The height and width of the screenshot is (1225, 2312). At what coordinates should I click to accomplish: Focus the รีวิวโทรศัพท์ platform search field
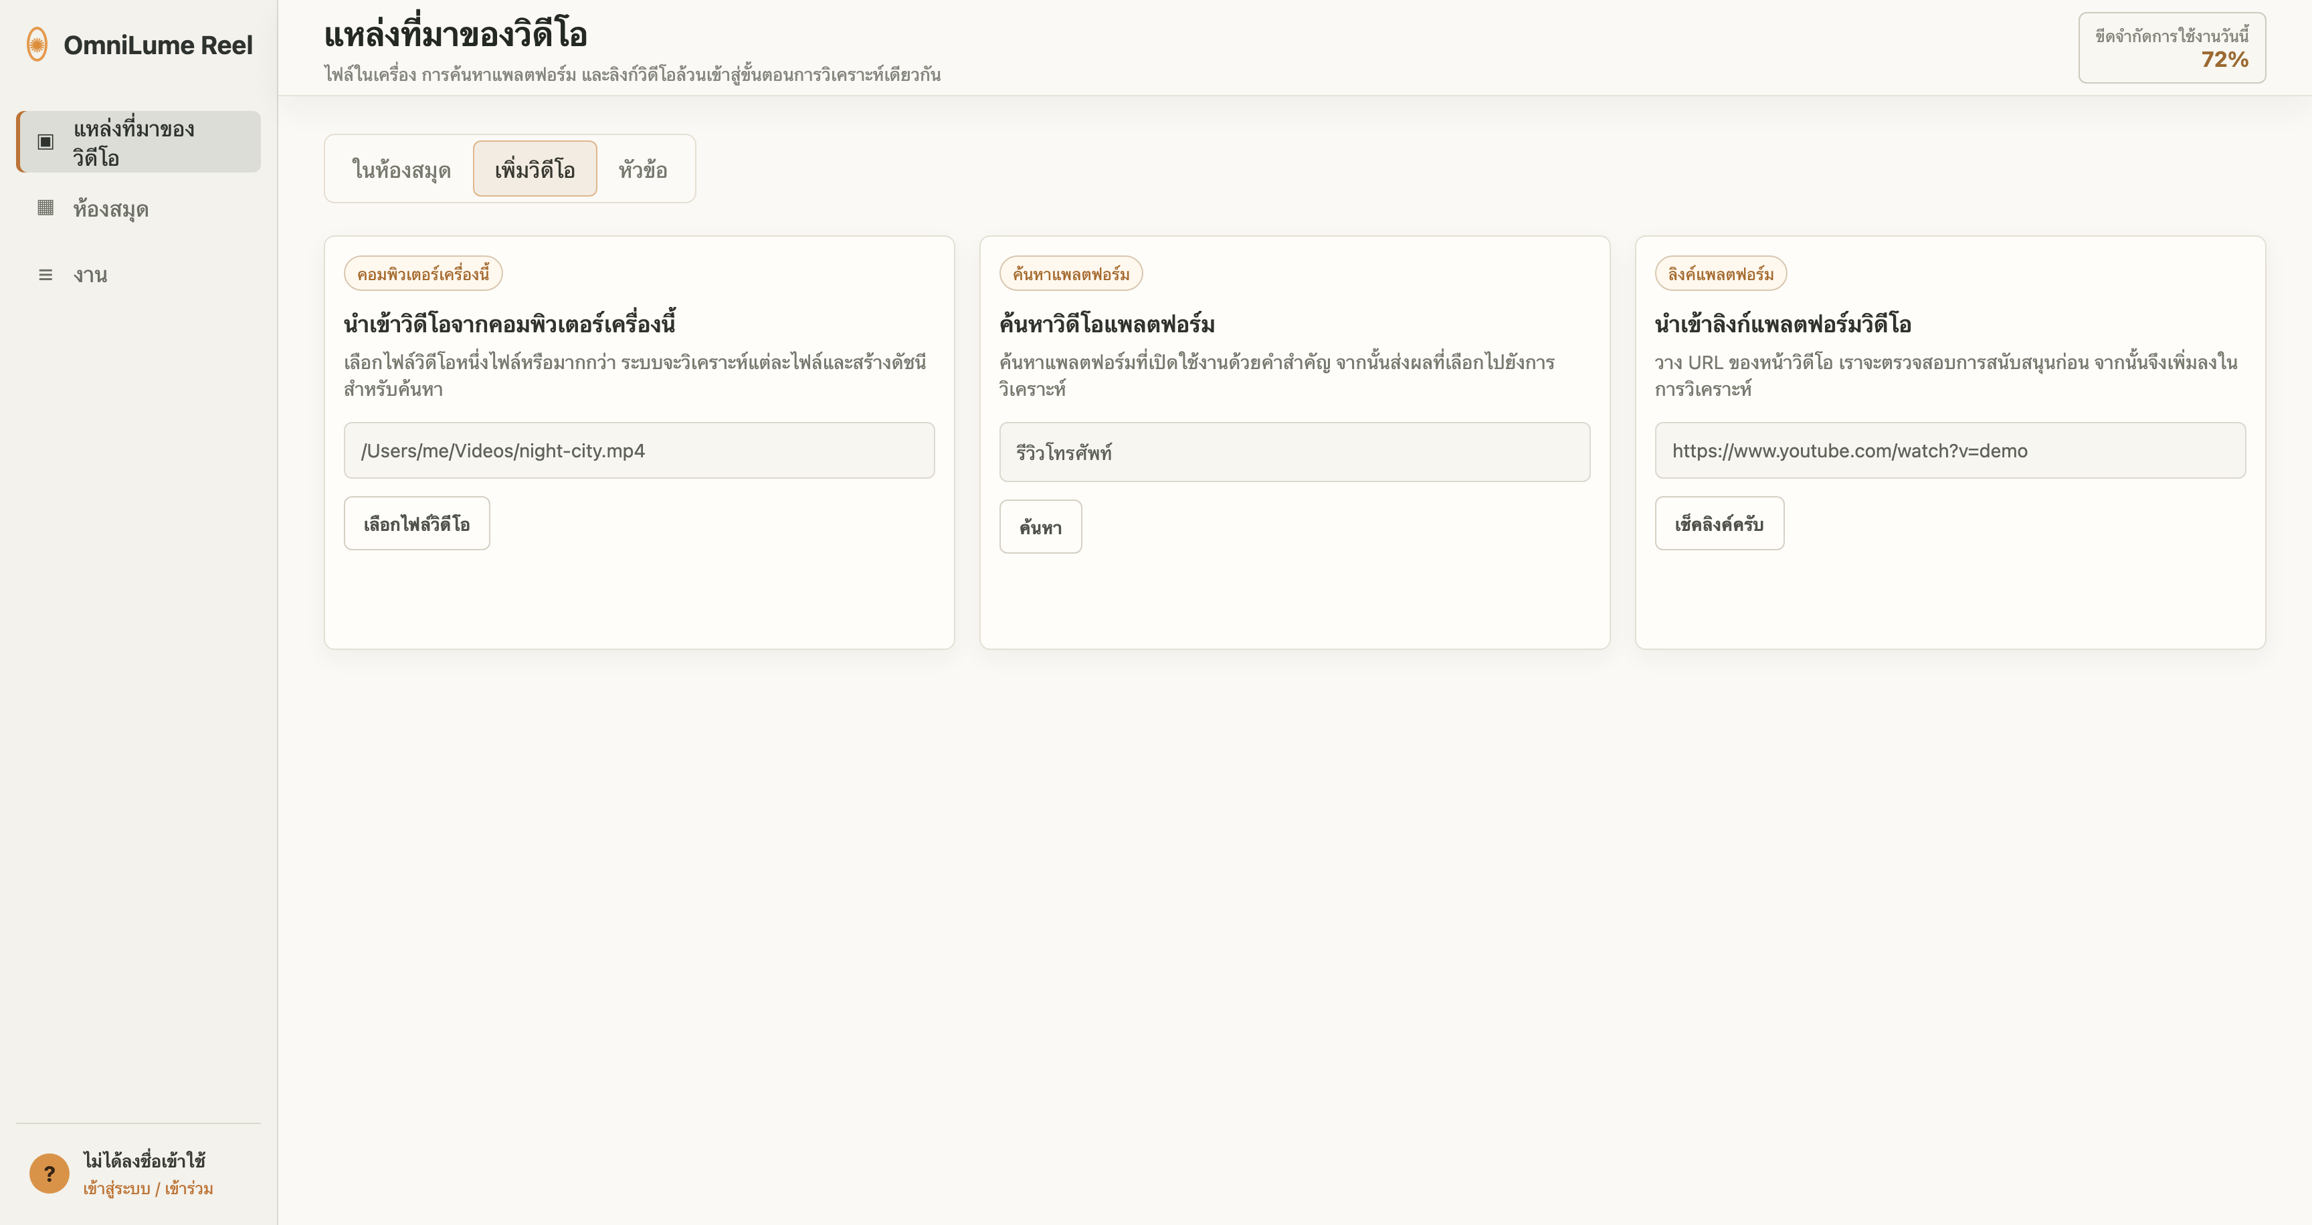coord(1294,452)
